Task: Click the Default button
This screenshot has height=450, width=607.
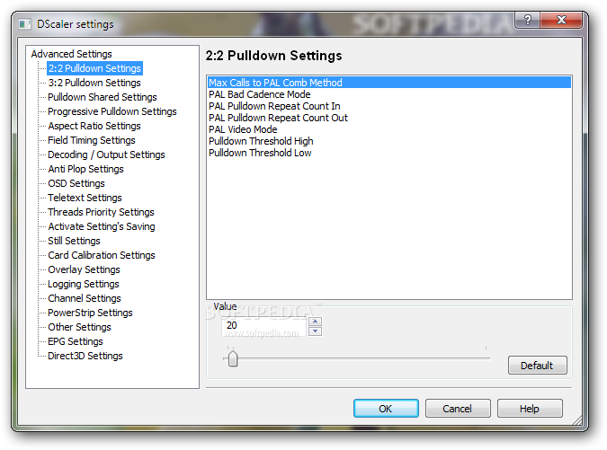Action: [538, 366]
